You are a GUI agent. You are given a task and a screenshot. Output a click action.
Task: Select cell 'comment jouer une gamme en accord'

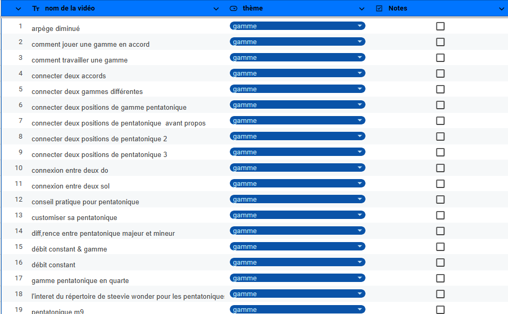[x=90, y=44]
